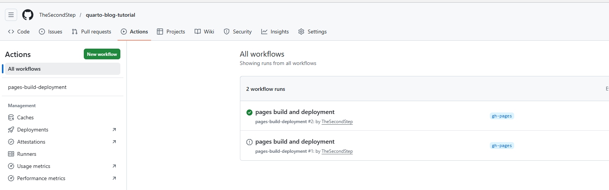The width and height of the screenshot is (609, 190).
Task: Open the Insights tab
Action: [275, 32]
